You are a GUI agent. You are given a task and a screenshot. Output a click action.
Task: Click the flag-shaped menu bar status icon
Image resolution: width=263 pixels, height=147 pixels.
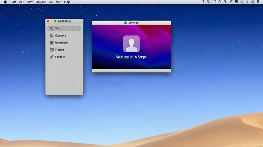click(x=208, y=2)
